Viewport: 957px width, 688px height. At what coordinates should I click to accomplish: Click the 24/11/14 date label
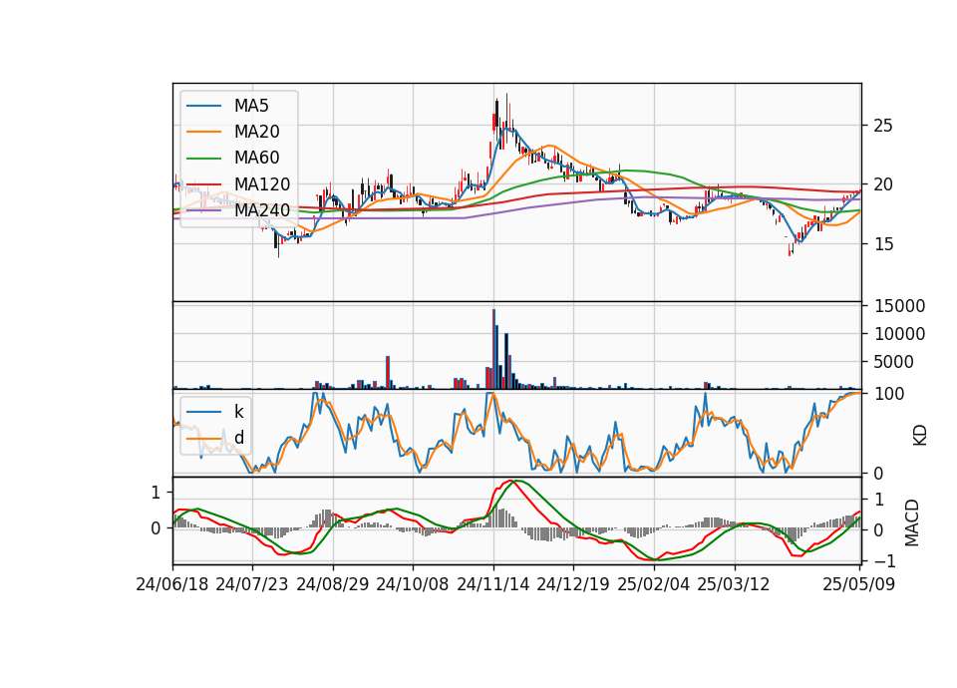[x=493, y=584]
